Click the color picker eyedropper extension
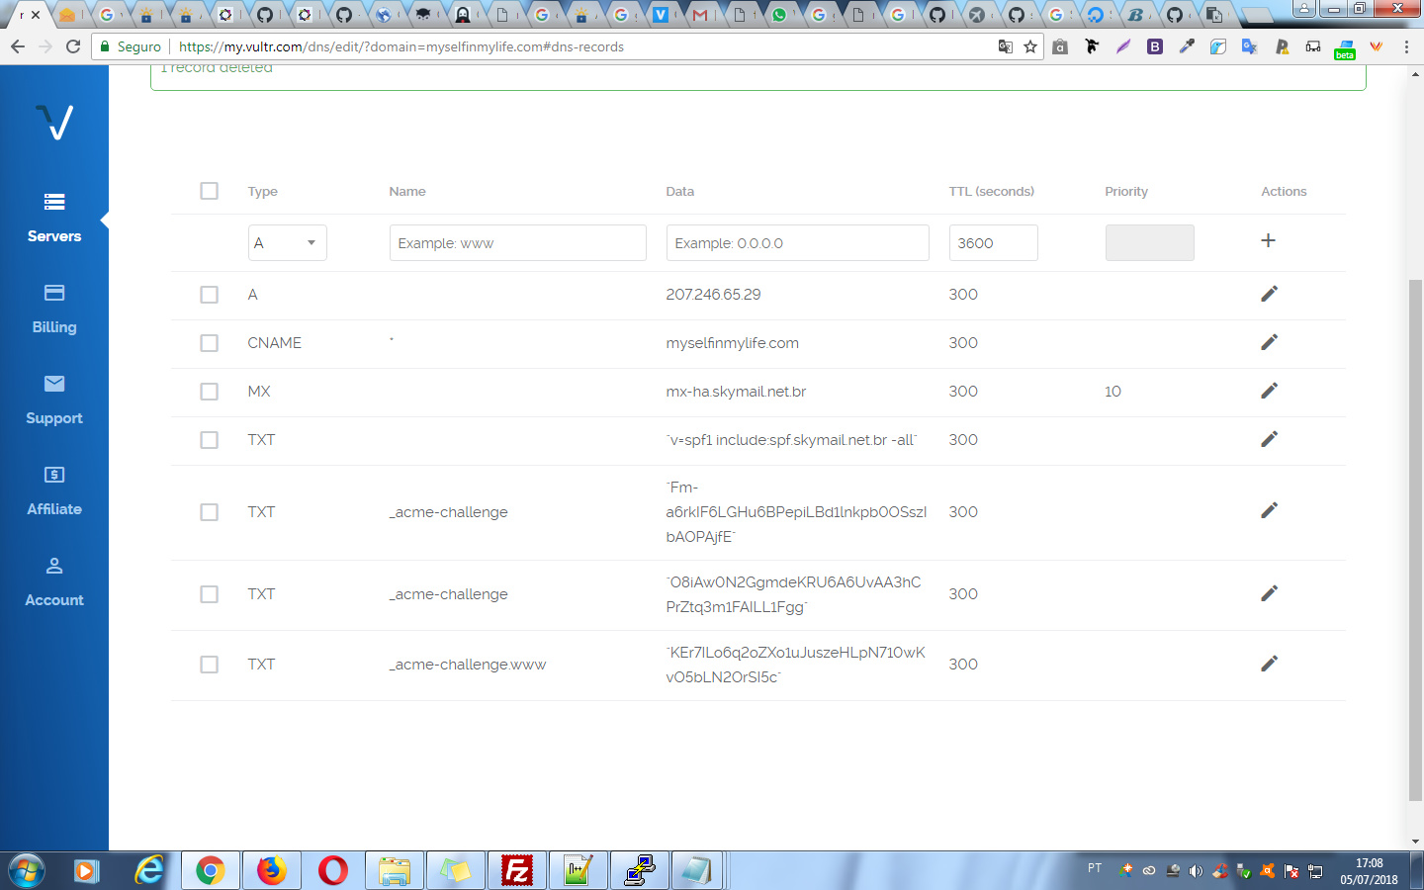This screenshot has width=1424, height=890. [1187, 46]
